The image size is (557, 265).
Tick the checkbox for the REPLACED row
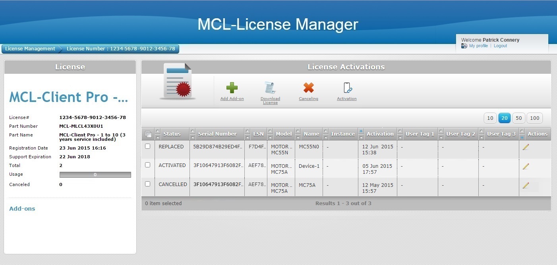[x=148, y=146]
